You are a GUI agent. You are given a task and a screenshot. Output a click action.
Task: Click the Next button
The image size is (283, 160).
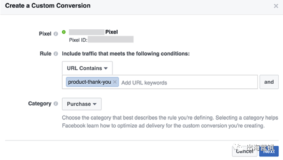point(269,151)
